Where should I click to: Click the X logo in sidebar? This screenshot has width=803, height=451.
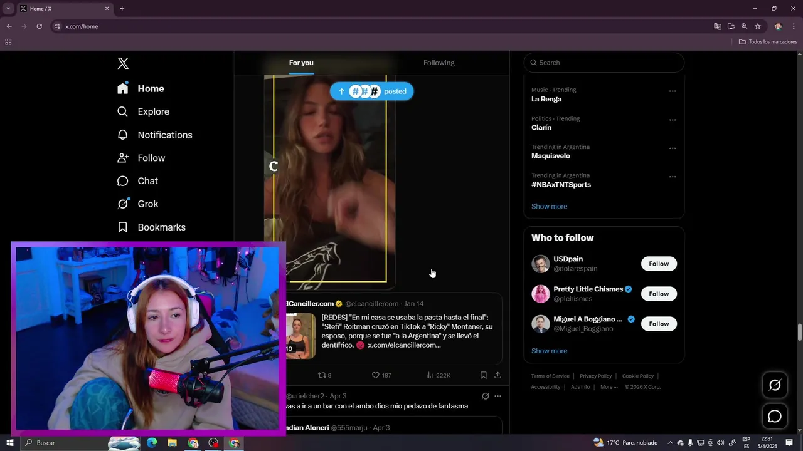click(x=123, y=63)
